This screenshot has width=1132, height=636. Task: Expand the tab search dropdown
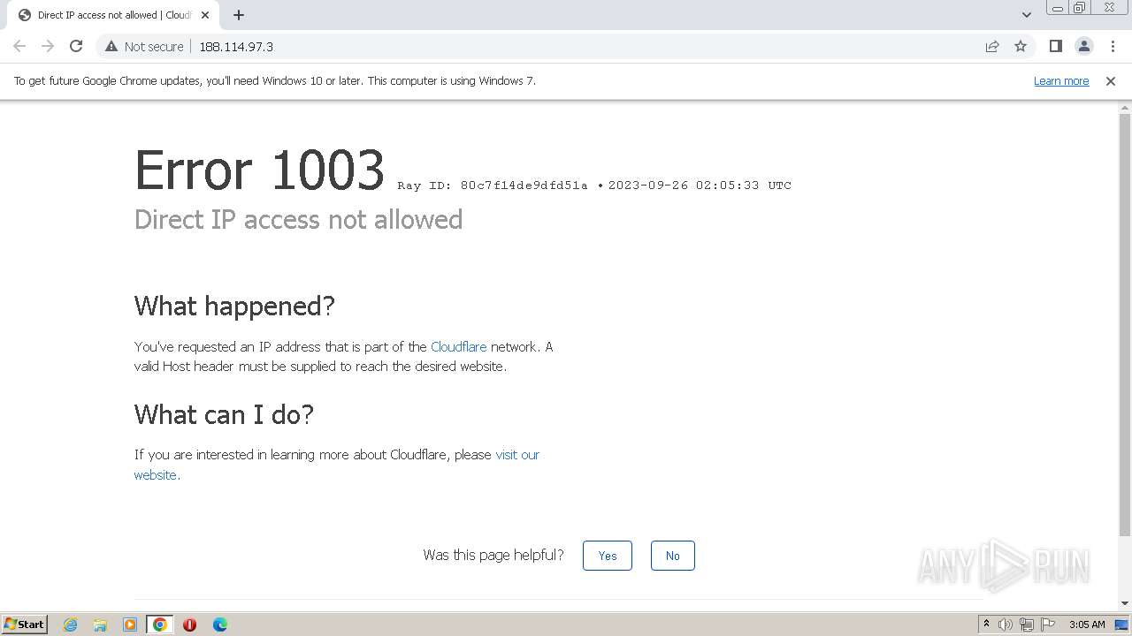(x=1027, y=15)
